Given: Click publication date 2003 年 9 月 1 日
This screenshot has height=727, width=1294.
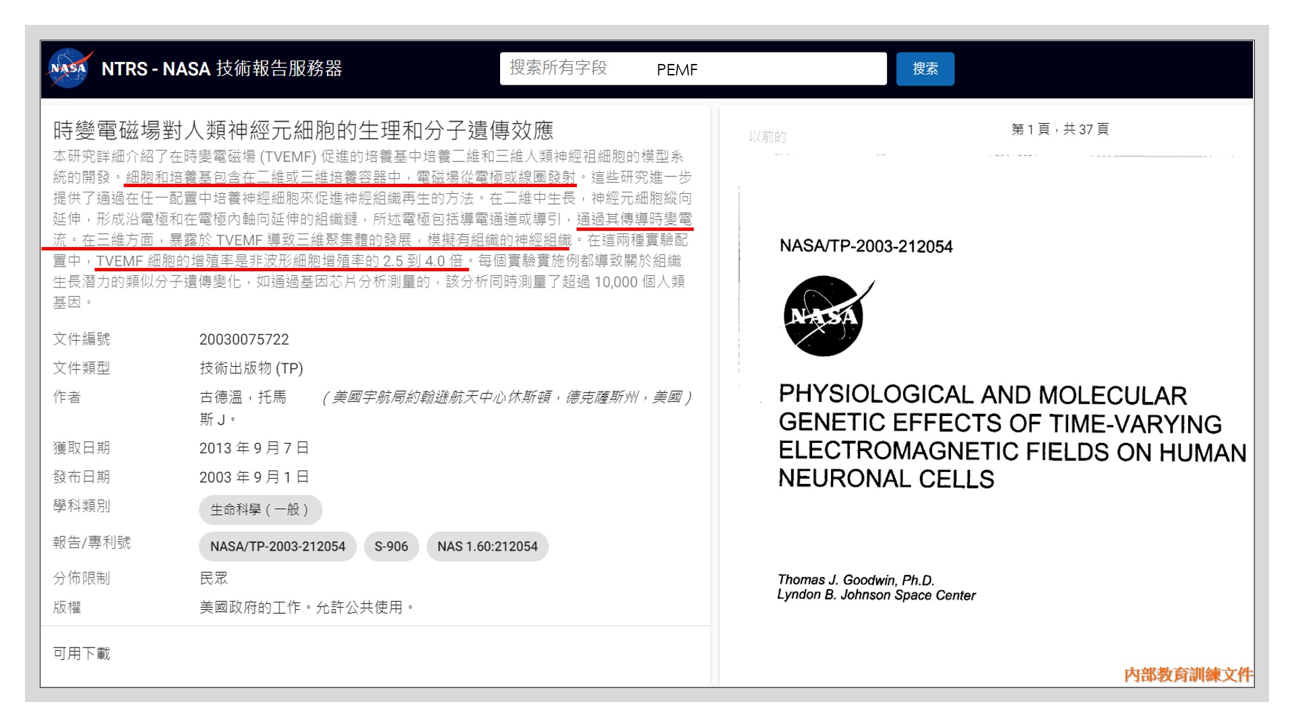Looking at the screenshot, I should (254, 477).
